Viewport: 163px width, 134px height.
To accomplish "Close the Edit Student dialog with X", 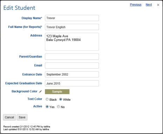I will pos(158,5).
